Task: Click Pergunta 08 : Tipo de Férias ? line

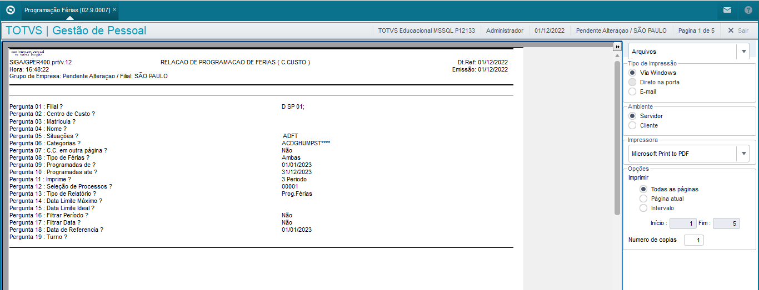Action: [49, 157]
